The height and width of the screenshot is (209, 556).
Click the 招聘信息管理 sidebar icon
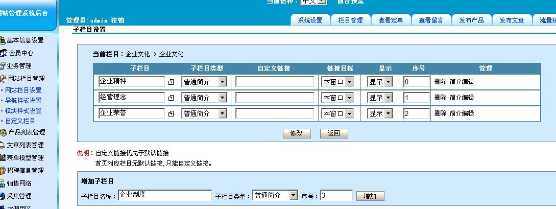coord(3,171)
